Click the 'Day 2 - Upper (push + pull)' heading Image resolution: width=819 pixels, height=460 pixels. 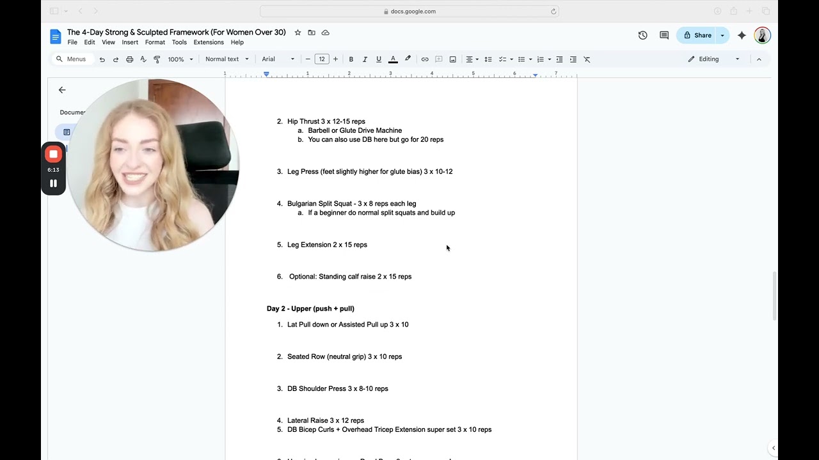click(310, 309)
